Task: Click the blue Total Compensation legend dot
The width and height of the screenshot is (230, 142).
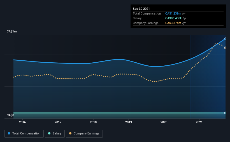Action: click(9, 133)
